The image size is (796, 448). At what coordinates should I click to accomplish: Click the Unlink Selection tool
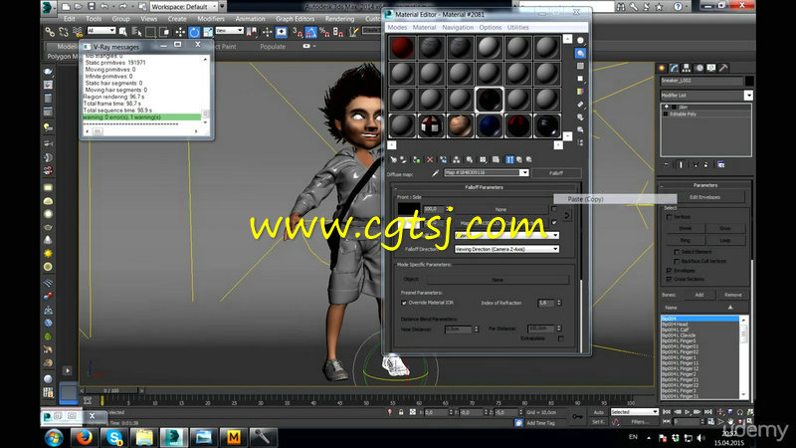click(64, 33)
